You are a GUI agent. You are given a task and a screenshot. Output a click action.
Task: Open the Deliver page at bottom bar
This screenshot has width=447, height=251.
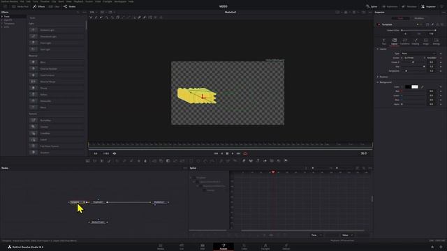(286, 246)
